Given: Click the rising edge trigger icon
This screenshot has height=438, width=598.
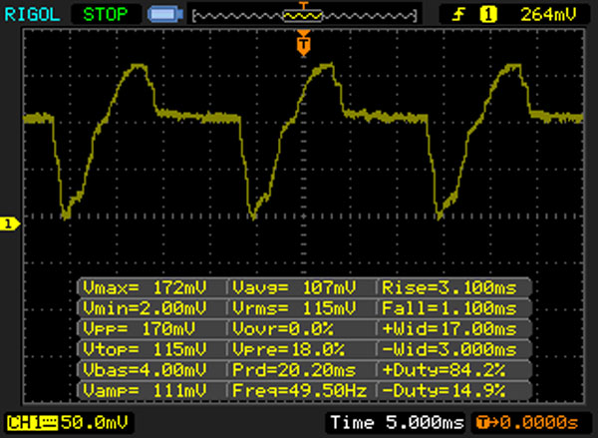Looking at the screenshot, I should coord(462,14).
